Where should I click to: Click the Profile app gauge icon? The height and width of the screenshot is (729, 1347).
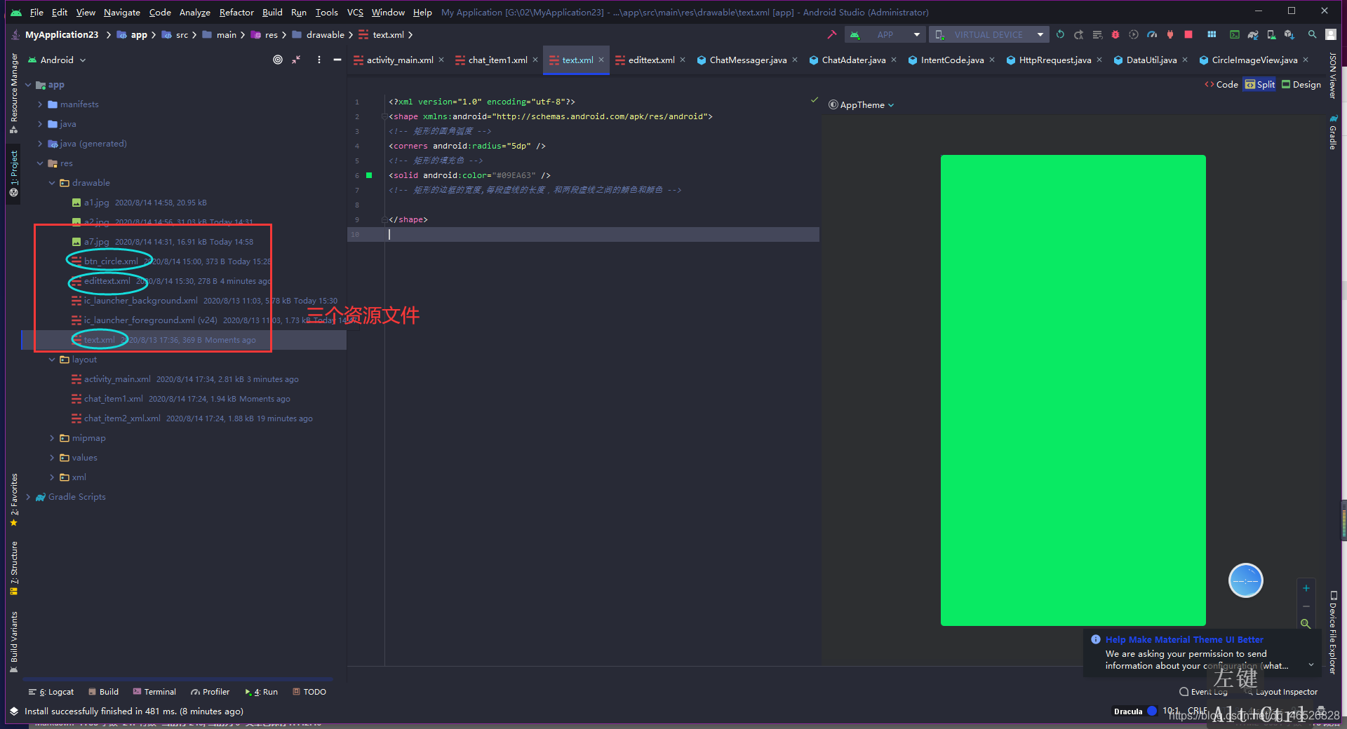1152,34
